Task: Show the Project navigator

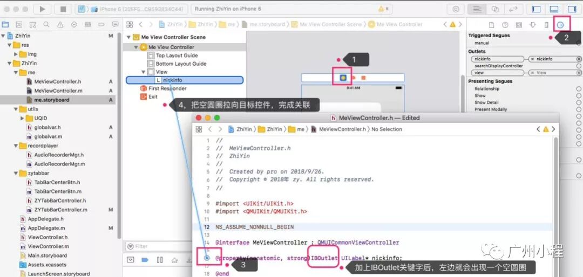Action: (x=5, y=24)
